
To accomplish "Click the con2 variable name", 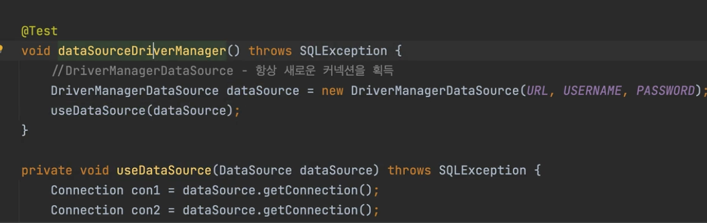I will pyautogui.click(x=146, y=210).
